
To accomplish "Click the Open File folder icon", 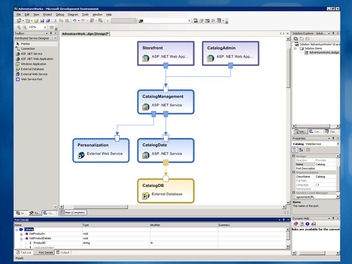I will pyautogui.click(x=36, y=21).
